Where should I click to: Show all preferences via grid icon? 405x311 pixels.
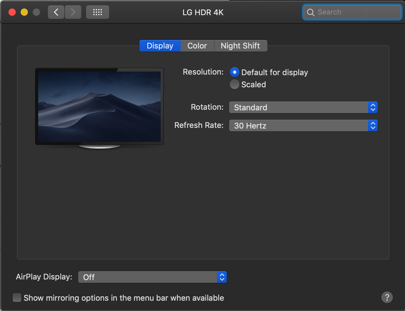tap(98, 12)
